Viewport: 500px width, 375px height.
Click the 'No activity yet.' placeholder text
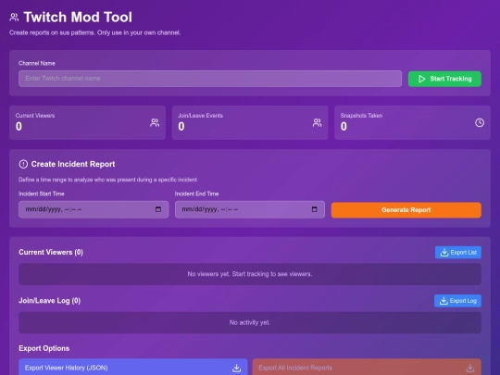click(250, 323)
